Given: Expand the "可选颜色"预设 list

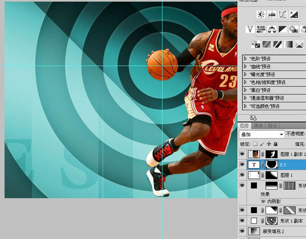Looking at the screenshot, I should [245, 106].
